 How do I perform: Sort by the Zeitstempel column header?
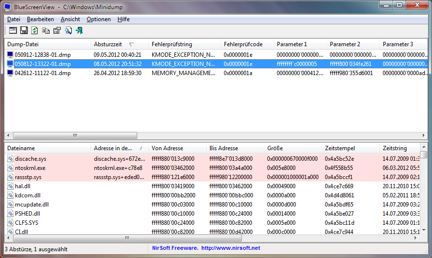tap(351, 148)
